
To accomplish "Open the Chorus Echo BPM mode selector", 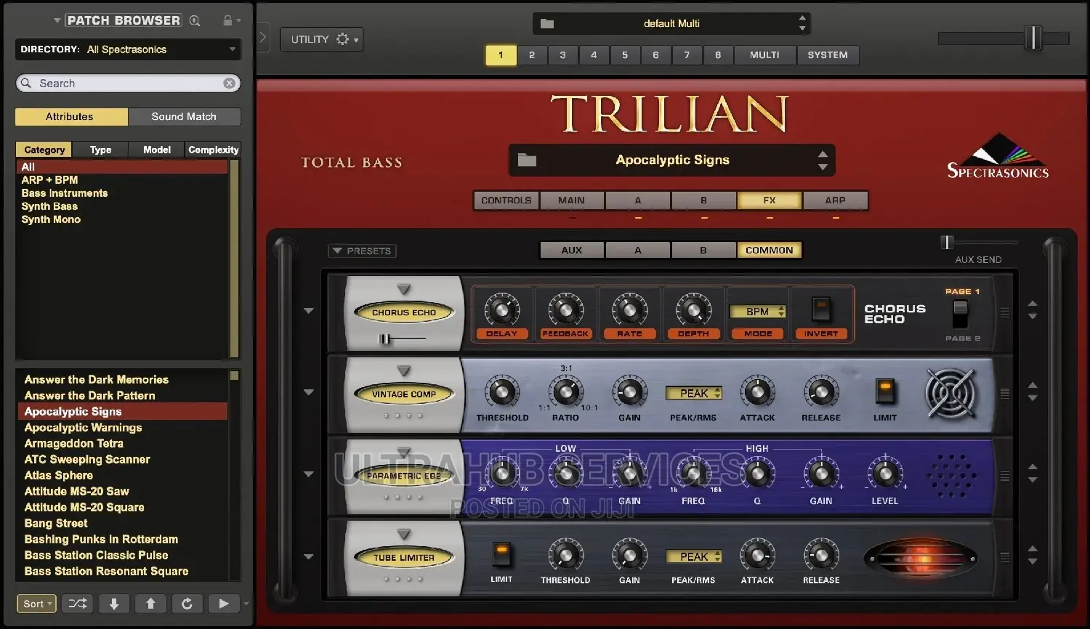I will pyautogui.click(x=758, y=312).
